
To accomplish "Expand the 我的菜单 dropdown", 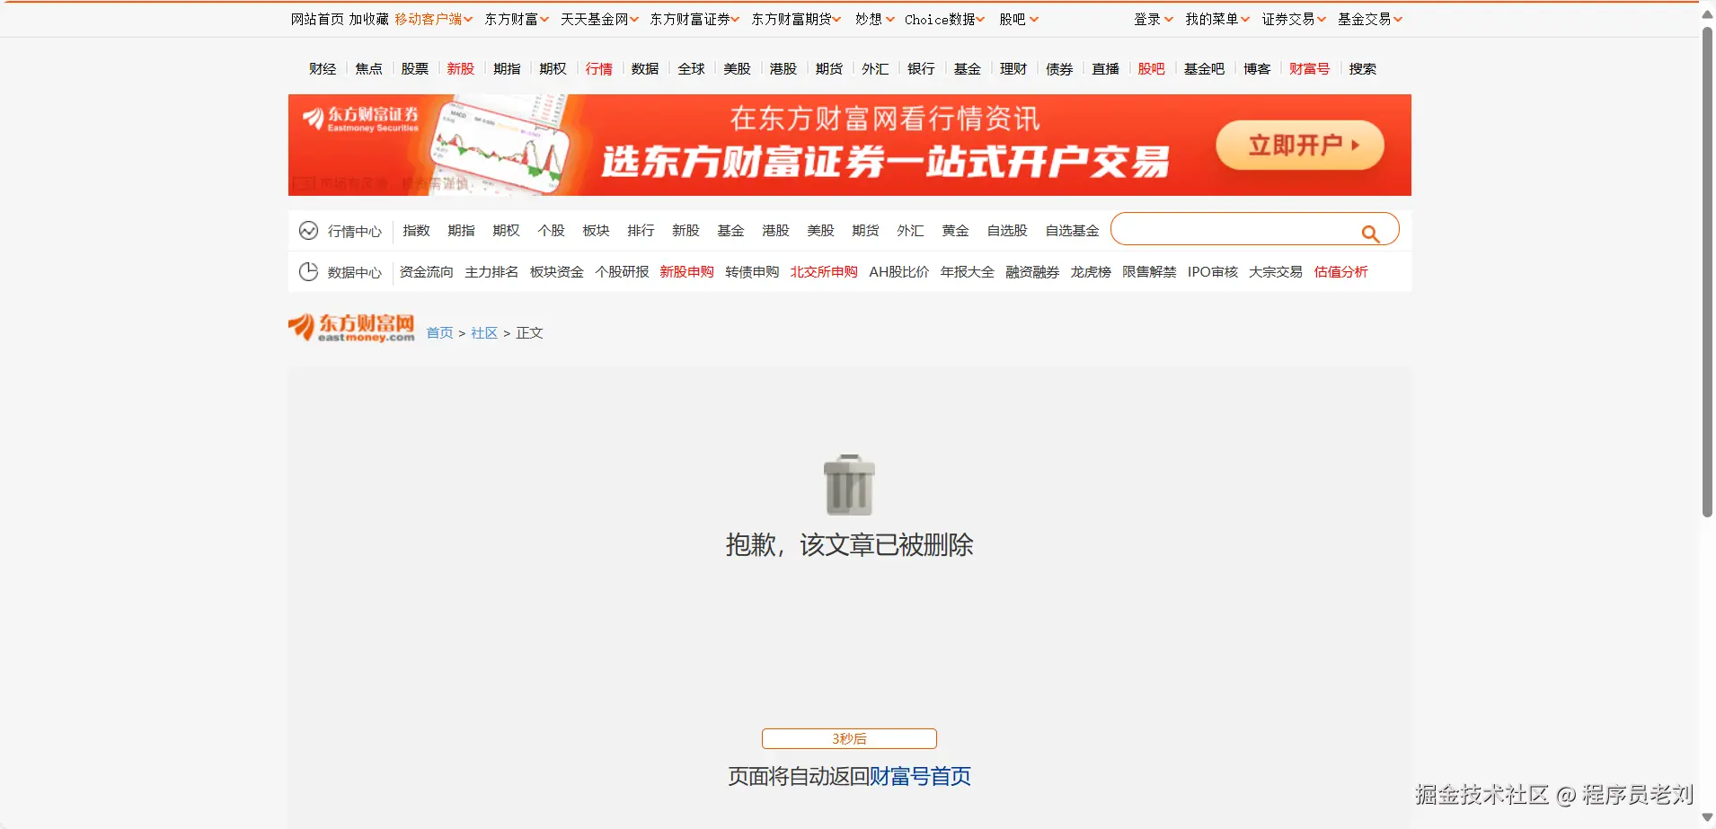I will tap(1215, 18).
